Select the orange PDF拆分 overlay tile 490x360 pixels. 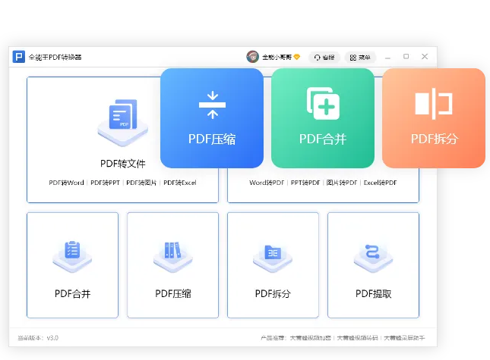point(434,118)
